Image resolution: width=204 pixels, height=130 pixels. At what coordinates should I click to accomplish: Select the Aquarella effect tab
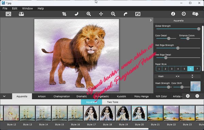[22, 96]
